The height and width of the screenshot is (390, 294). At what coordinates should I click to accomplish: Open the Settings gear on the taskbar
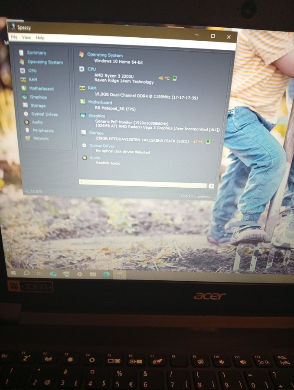(80, 274)
